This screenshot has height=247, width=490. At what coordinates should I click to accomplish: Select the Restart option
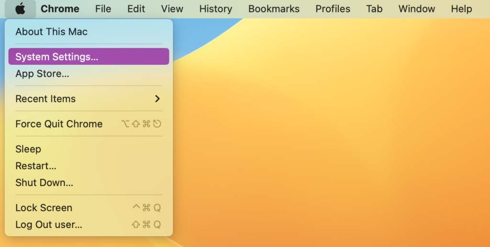coord(36,166)
